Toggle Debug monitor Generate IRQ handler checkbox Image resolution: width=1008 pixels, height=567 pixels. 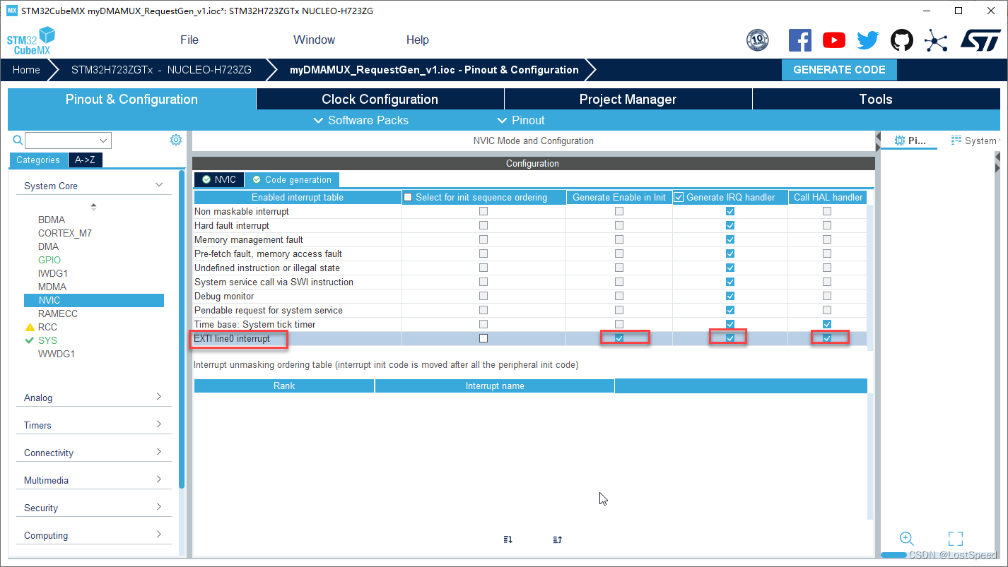[730, 296]
